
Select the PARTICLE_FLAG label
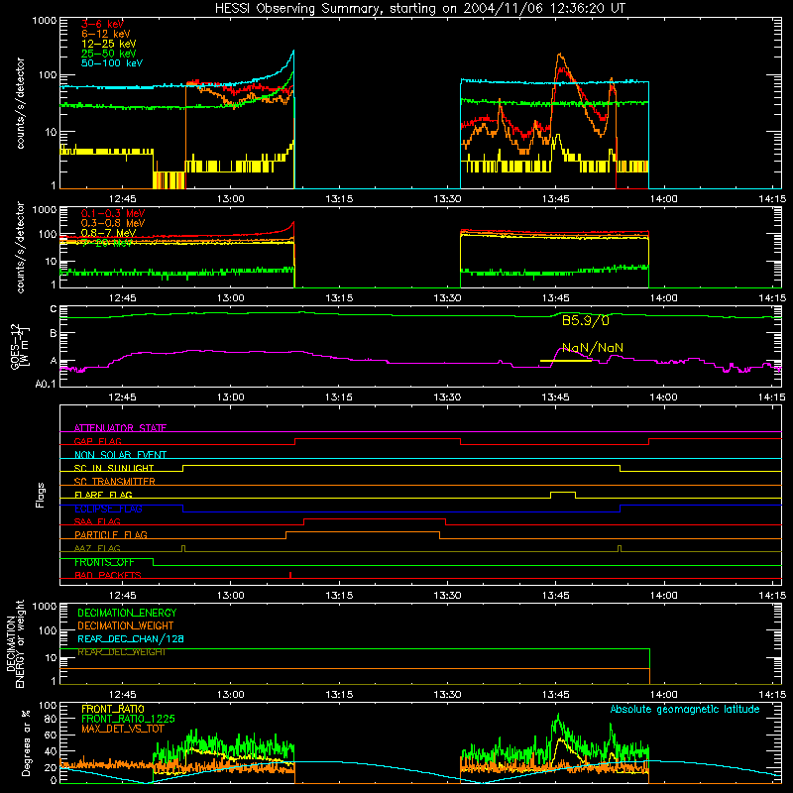click(111, 535)
